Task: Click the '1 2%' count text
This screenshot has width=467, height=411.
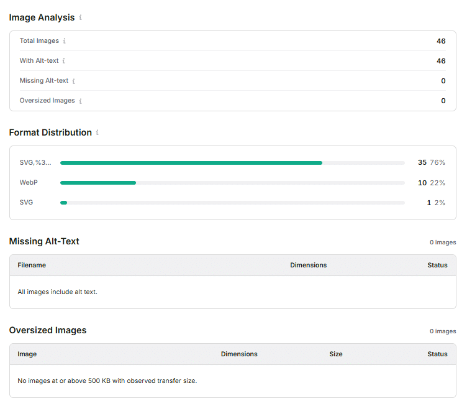Action: [x=436, y=203]
